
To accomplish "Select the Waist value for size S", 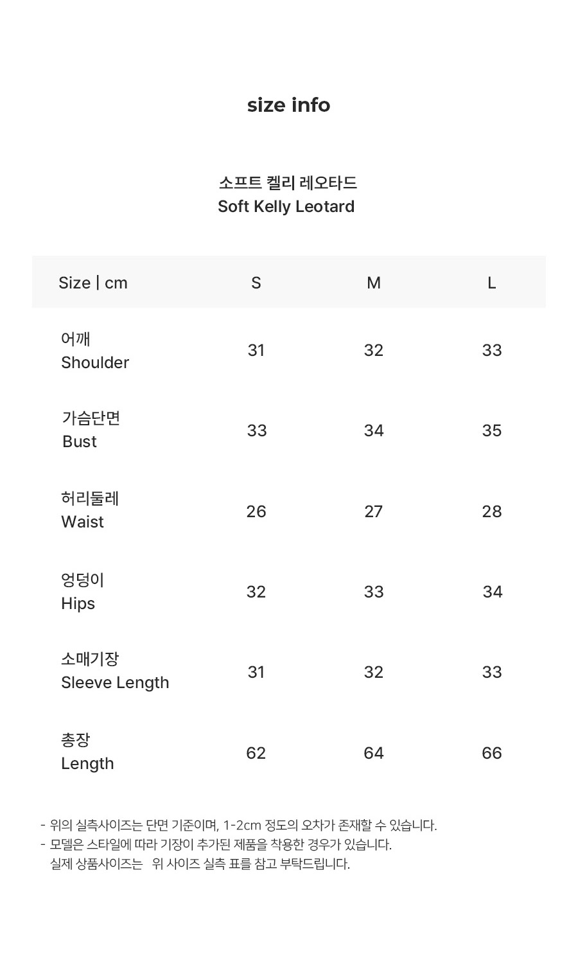I will pos(256,511).
